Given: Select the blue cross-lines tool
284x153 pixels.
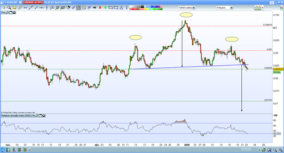Looking at the screenshot, I should 74,8.
